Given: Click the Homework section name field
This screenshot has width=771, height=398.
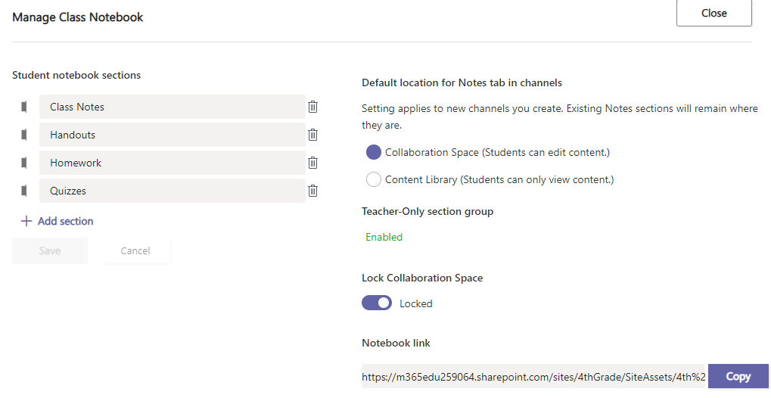Looking at the screenshot, I should (x=172, y=163).
